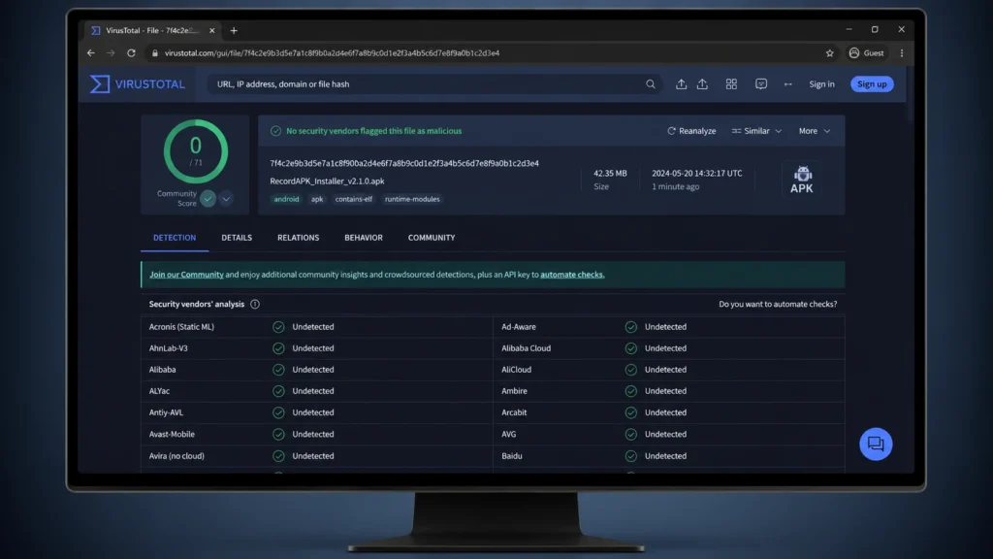
Task: Switch to the RELATIONS tab
Action: pos(299,238)
